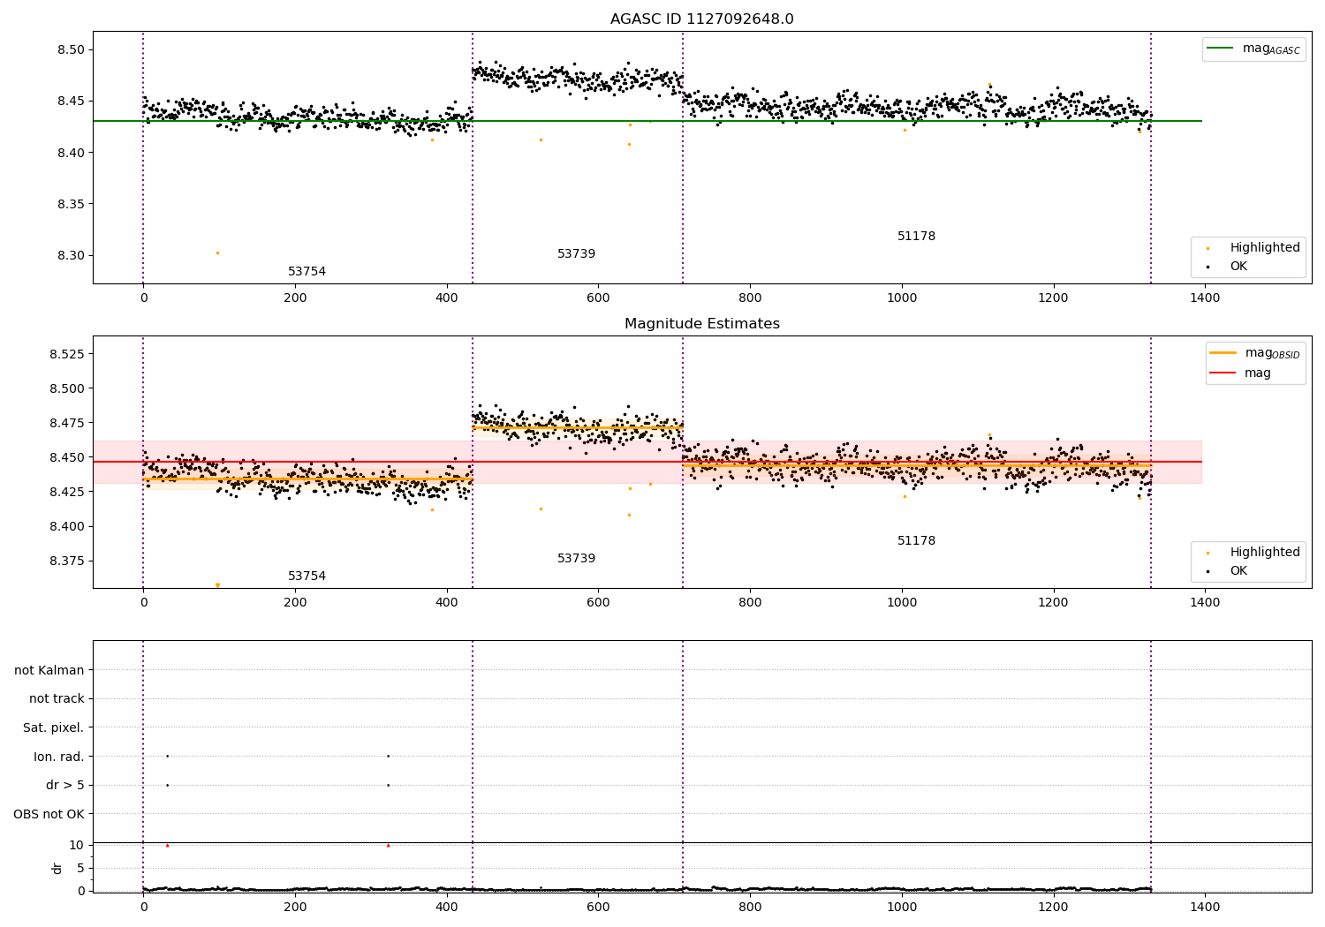Click label 53739 in Magnitude Estimates plot

576,559
